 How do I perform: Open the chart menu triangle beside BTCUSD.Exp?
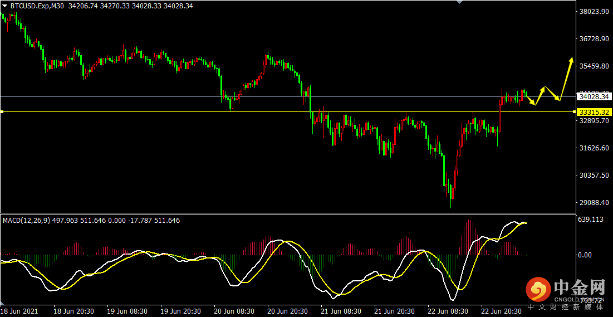tap(4, 6)
